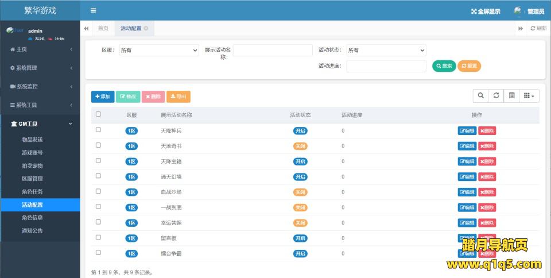Enter fullscreen with 全屏显示
551x278 pixels.
pos(486,11)
